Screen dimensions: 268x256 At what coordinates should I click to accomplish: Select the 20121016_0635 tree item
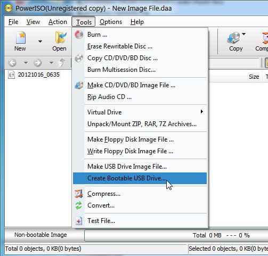38,75
